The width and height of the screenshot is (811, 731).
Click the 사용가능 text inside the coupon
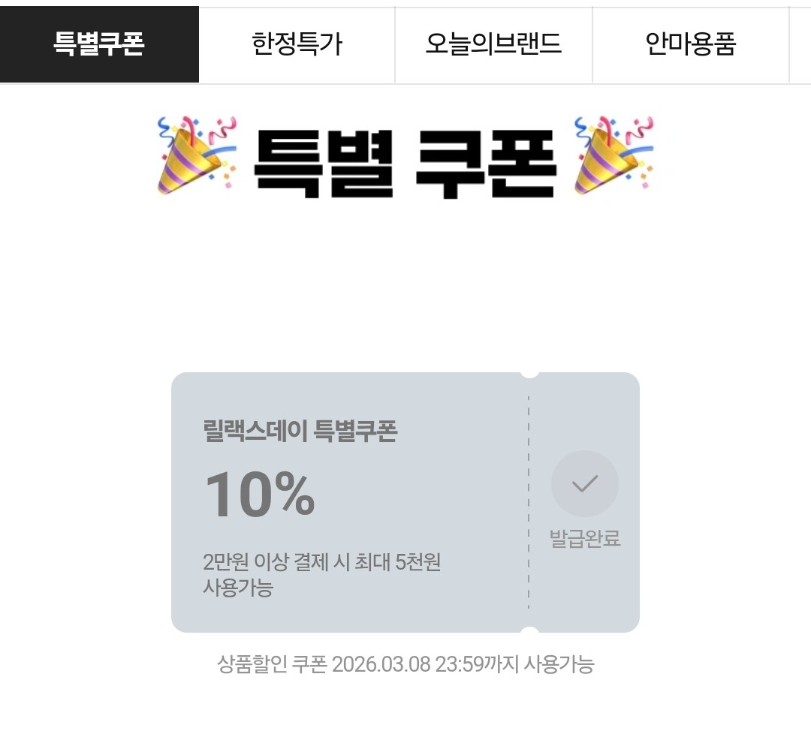[237, 588]
